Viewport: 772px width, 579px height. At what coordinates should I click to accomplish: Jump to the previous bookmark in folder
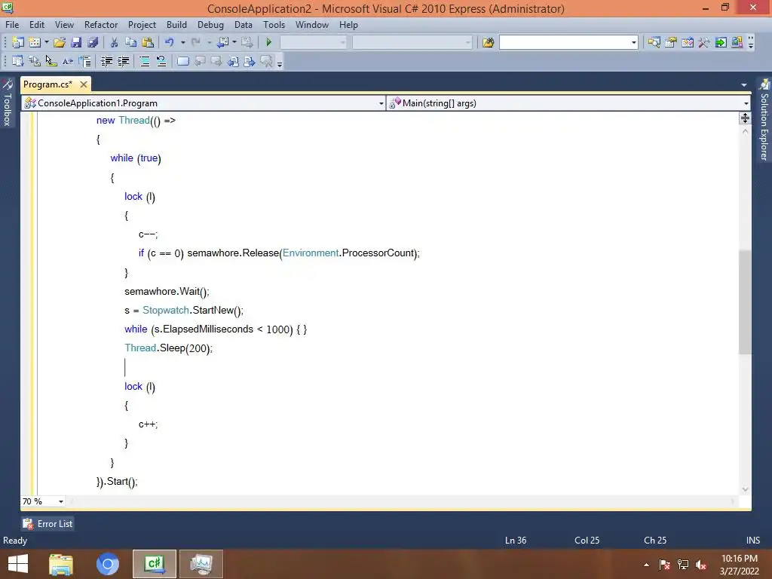(x=233, y=62)
